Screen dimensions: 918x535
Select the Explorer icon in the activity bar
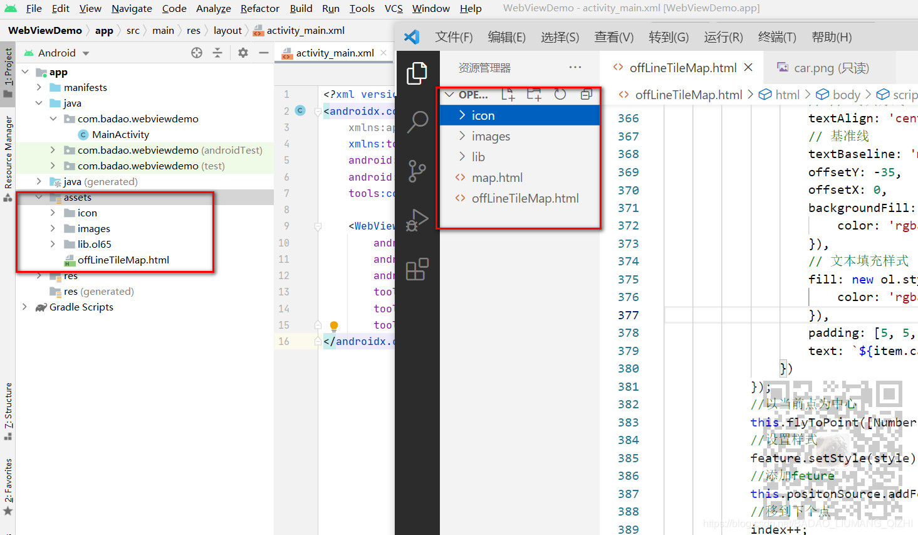click(417, 73)
